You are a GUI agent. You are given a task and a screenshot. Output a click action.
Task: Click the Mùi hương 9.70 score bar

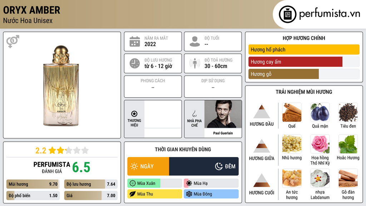pos(33,184)
